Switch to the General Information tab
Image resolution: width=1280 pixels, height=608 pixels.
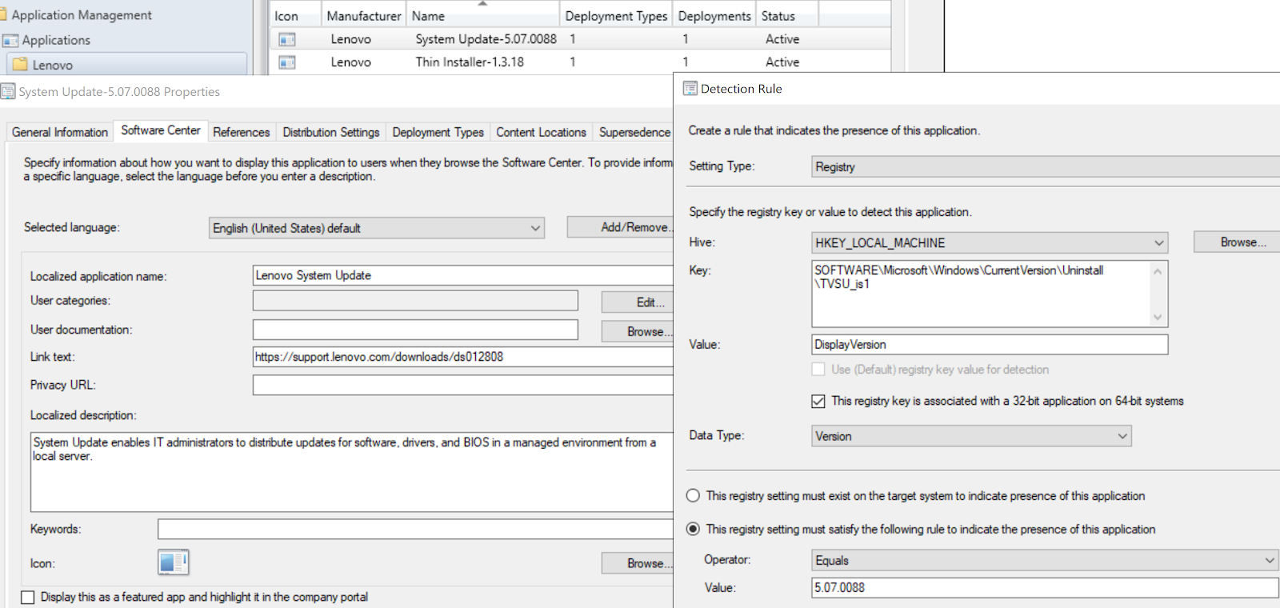pos(60,132)
